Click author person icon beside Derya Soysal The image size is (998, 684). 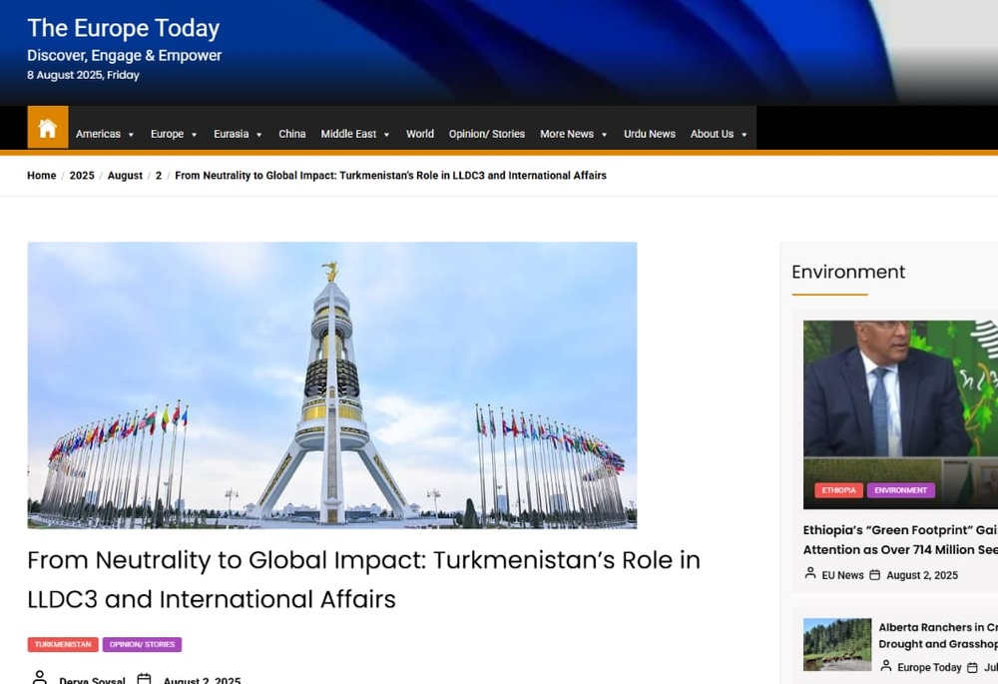coord(39,679)
